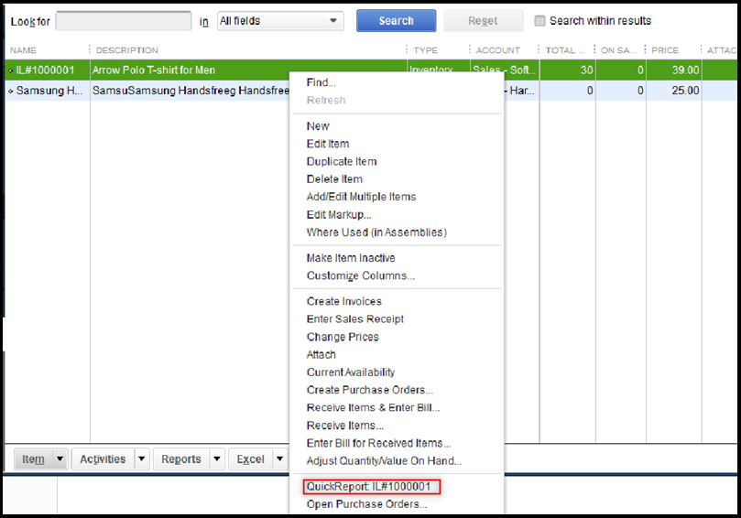
Task: Open the All fields dropdown
Action: pos(280,21)
